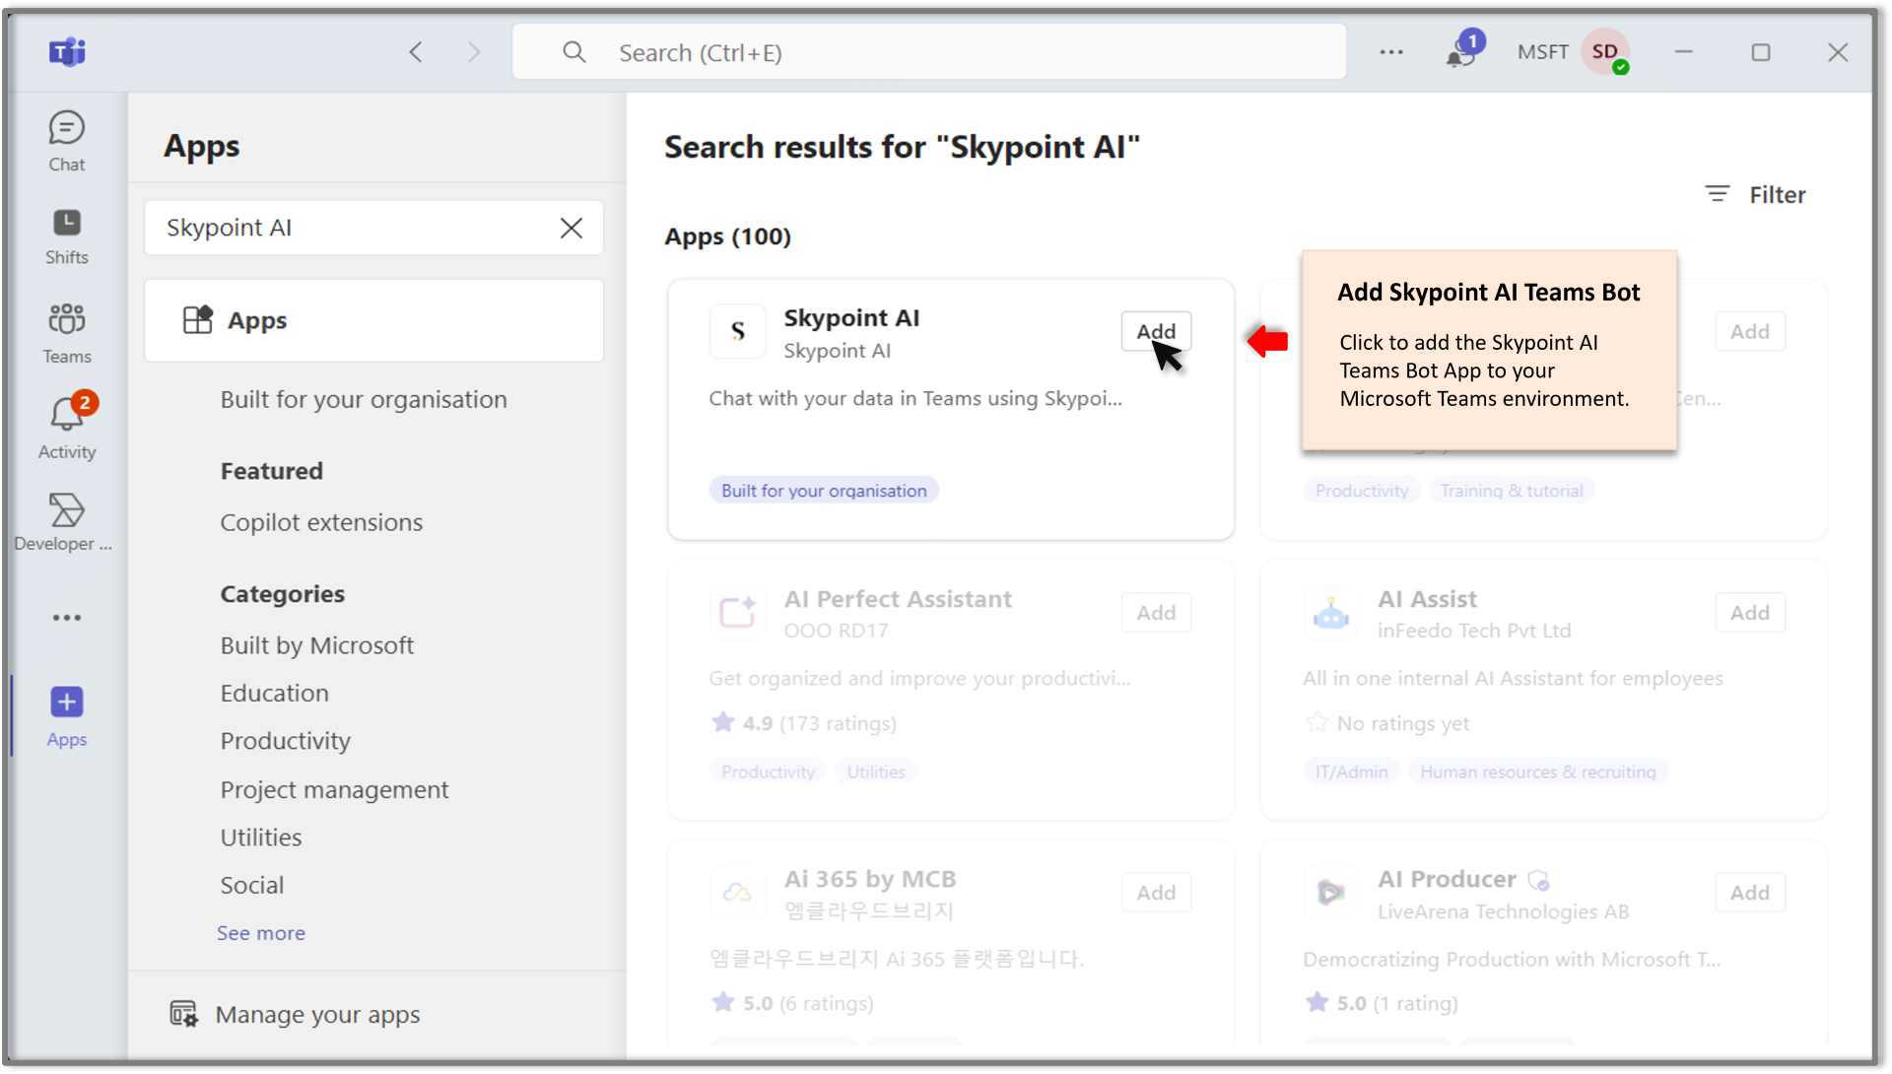Click the Microsoft Teams logo
The width and height of the screenshot is (1892, 1074).
67,52
